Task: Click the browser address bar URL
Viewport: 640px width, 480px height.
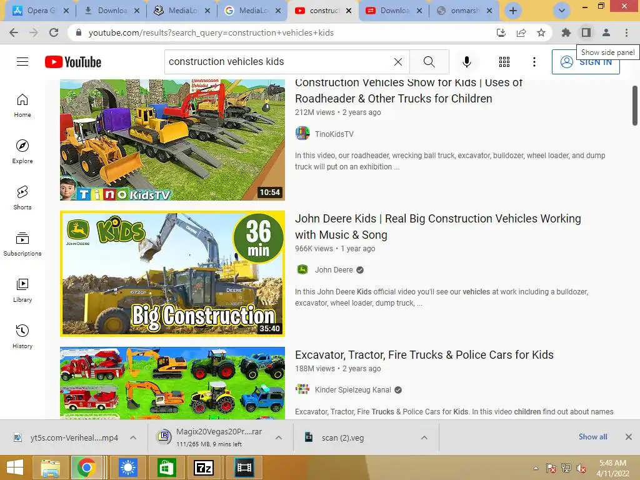Action: pyautogui.click(x=211, y=32)
